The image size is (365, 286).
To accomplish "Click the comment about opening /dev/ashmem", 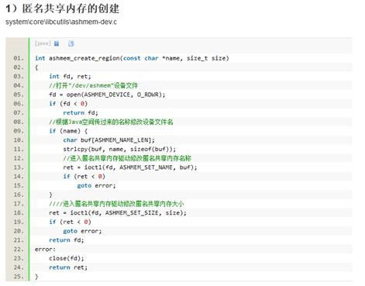I will pyautogui.click(x=94, y=85).
